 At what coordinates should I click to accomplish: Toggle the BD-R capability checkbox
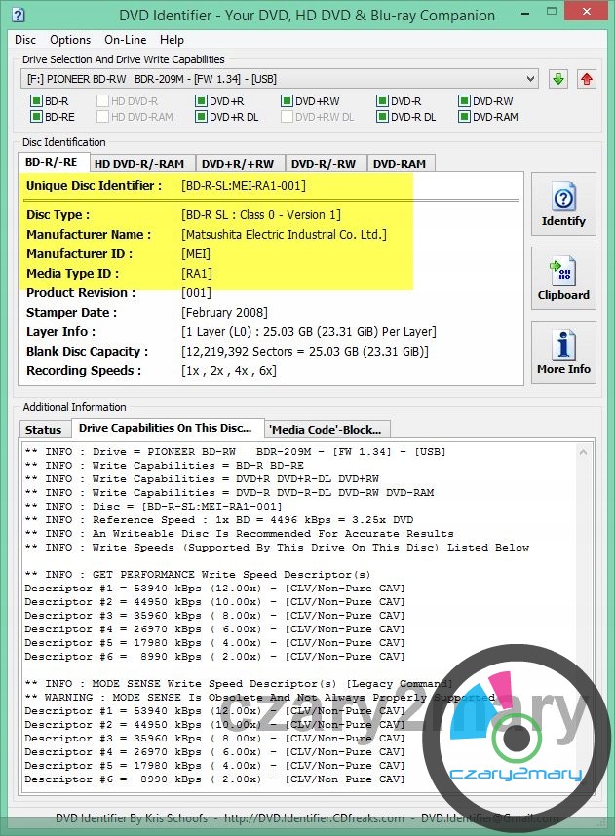[x=36, y=101]
